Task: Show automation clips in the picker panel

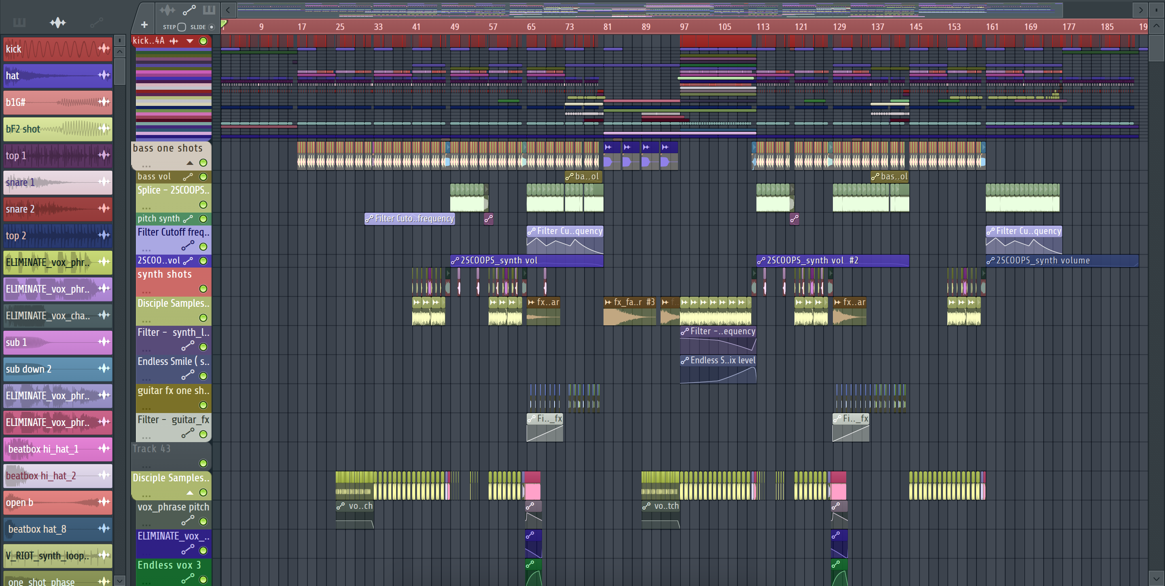Action: click(x=96, y=23)
